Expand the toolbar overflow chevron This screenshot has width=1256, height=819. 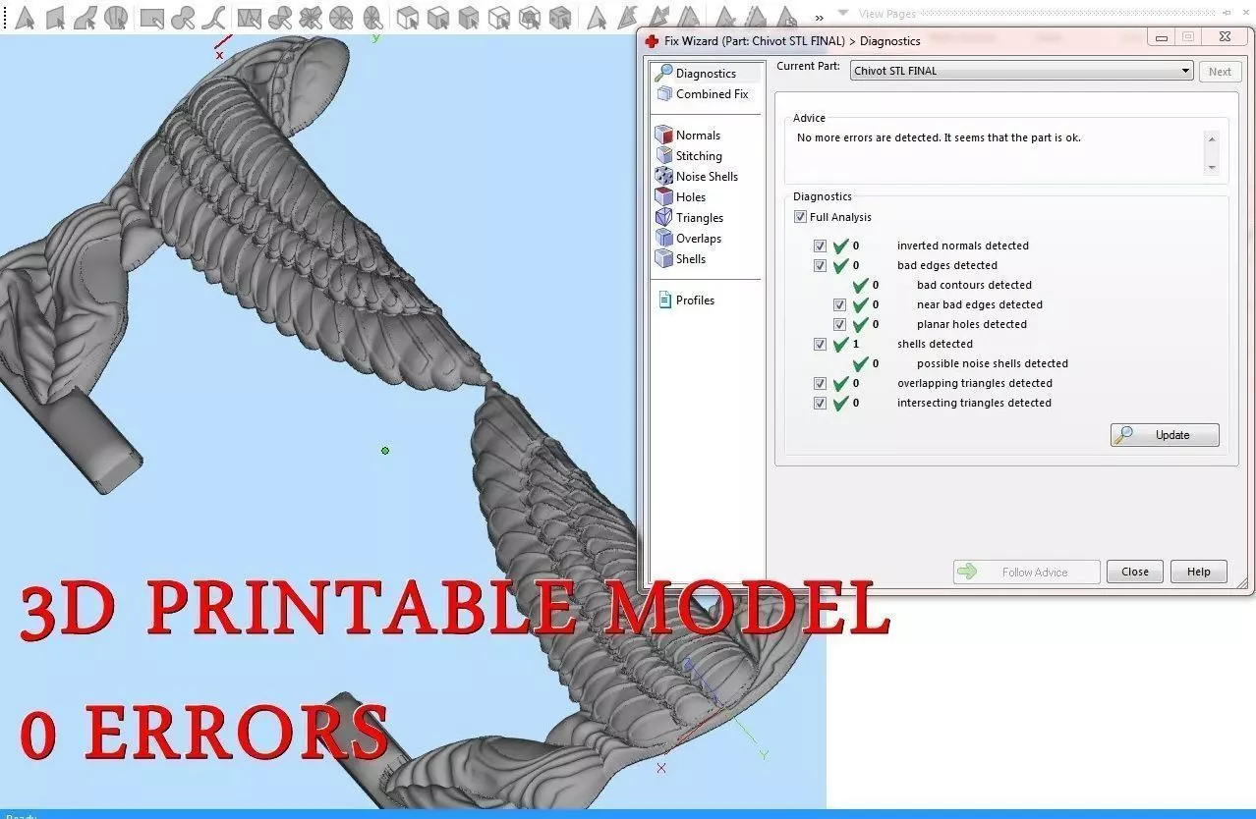click(820, 17)
